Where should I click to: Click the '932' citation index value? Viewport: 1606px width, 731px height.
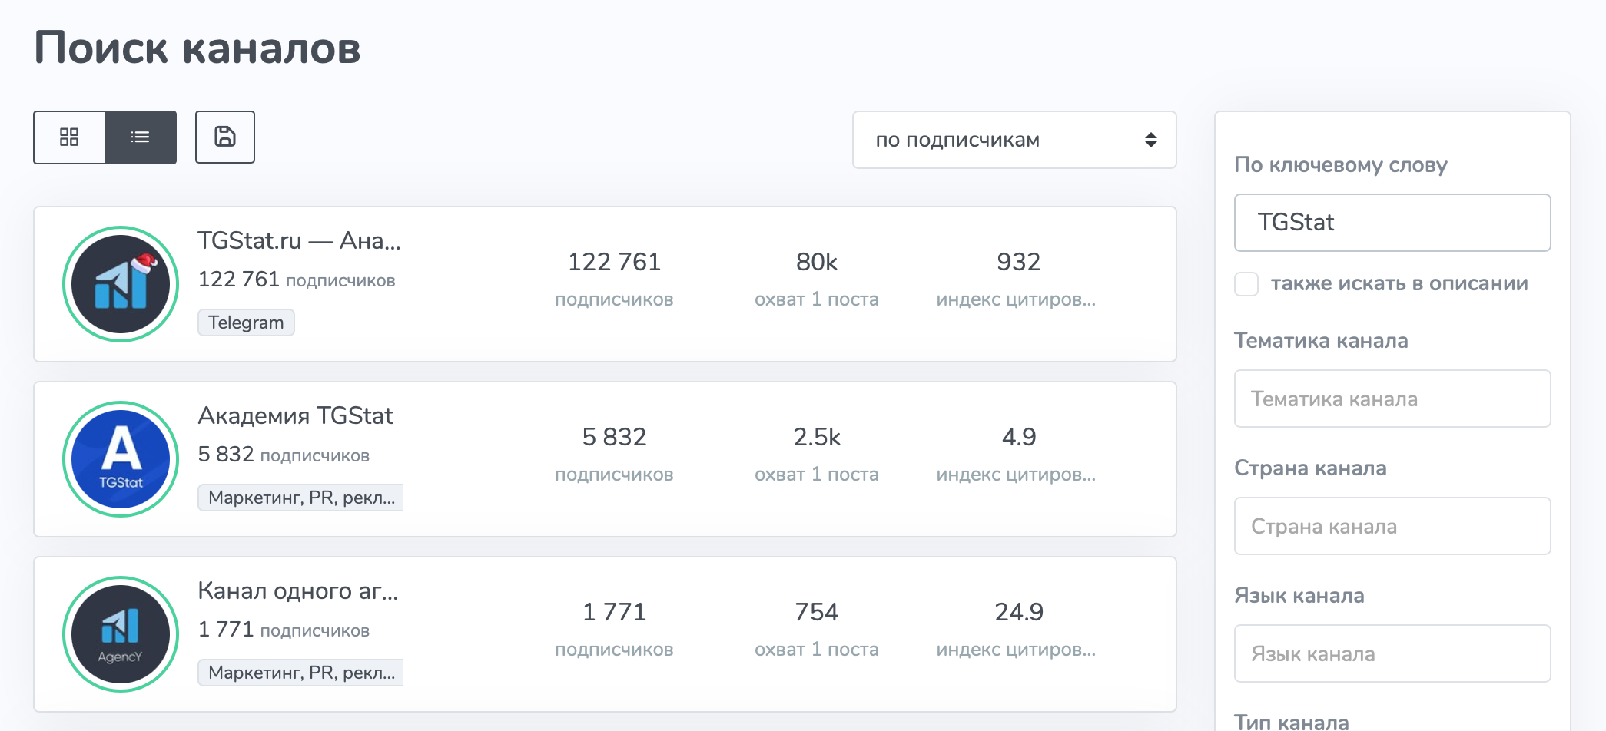click(x=1019, y=262)
